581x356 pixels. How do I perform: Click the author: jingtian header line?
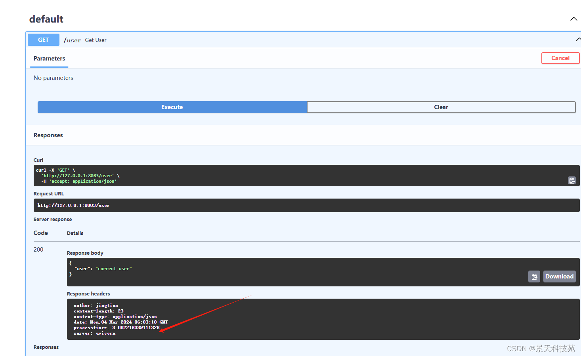pyautogui.click(x=96, y=305)
